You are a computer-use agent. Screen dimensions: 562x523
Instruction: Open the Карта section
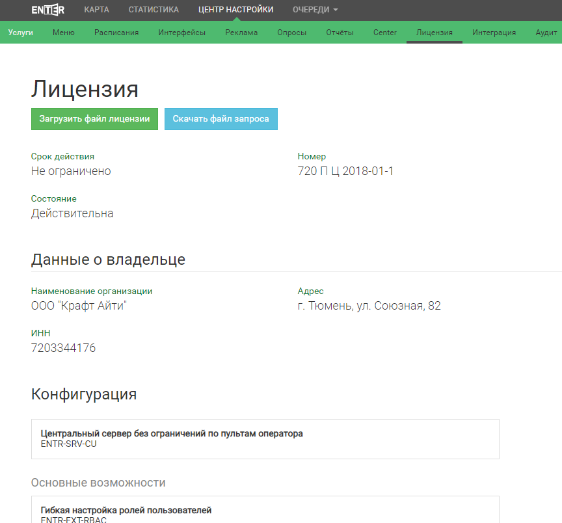click(96, 10)
